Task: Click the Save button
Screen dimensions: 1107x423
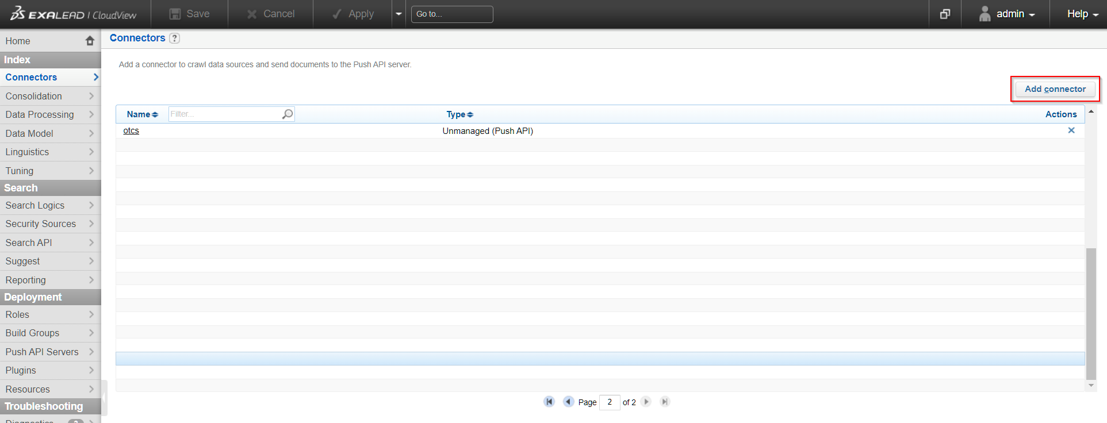Action: [189, 14]
